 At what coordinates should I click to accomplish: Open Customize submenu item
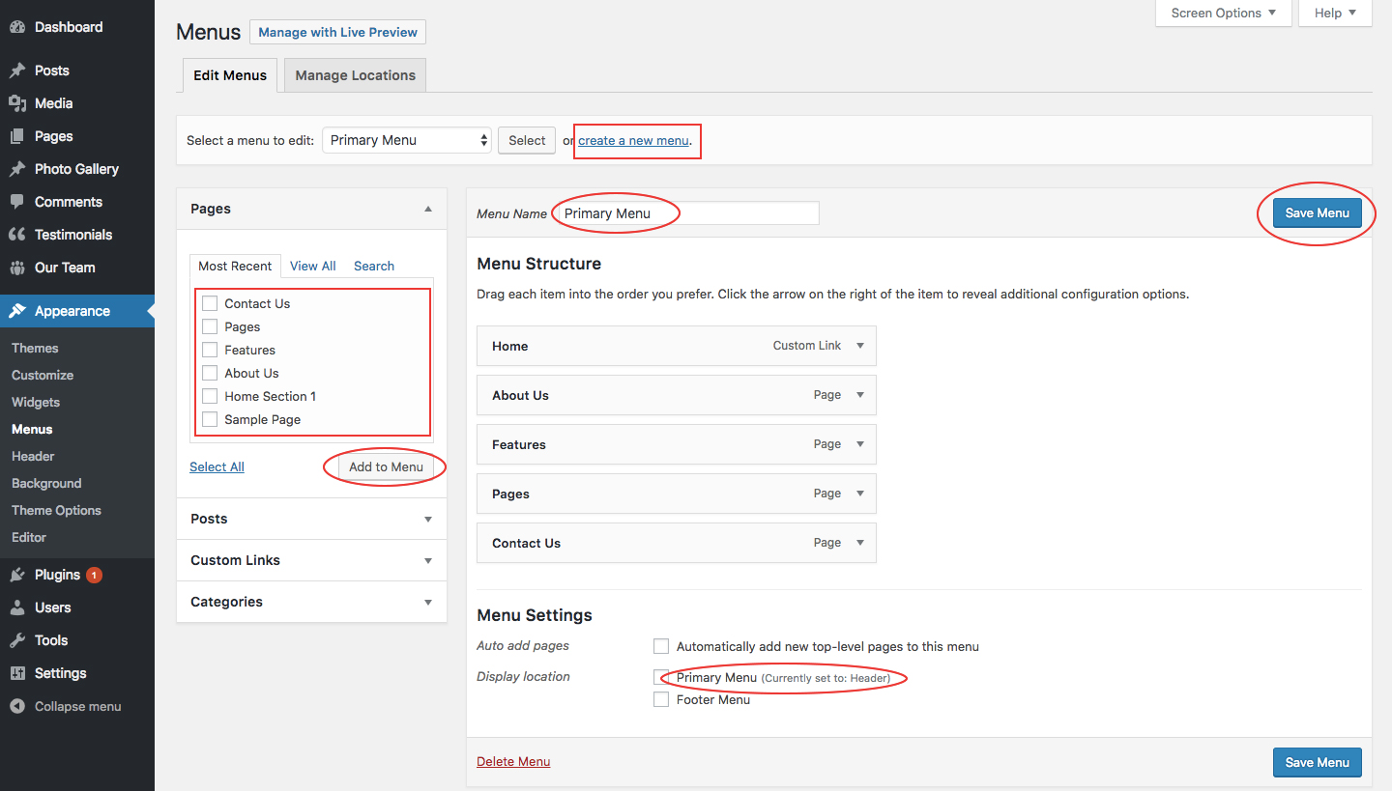43,375
